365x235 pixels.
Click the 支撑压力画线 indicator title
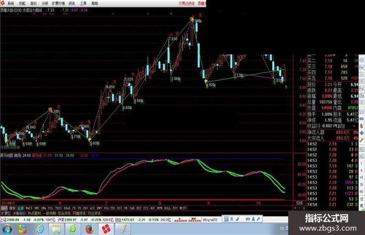(x=32, y=10)
